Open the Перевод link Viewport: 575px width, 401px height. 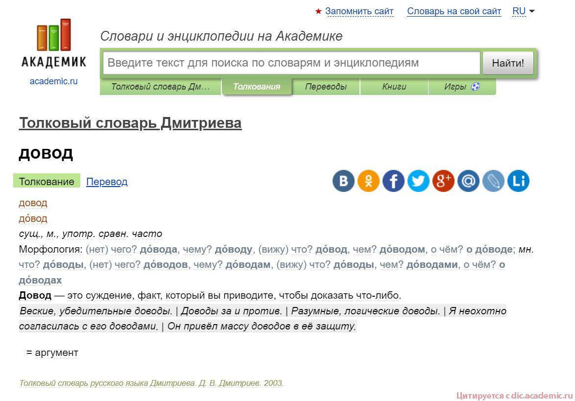click(107, 182)
